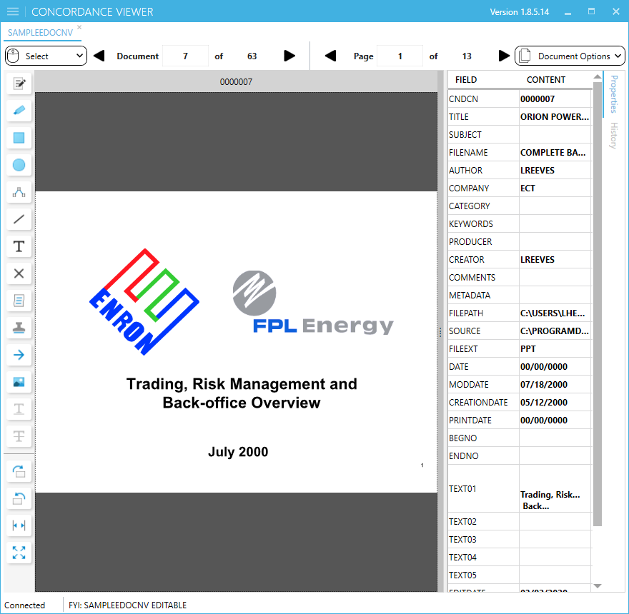Fit the document to width
629x614 pixels.
(x=19, y=525)
